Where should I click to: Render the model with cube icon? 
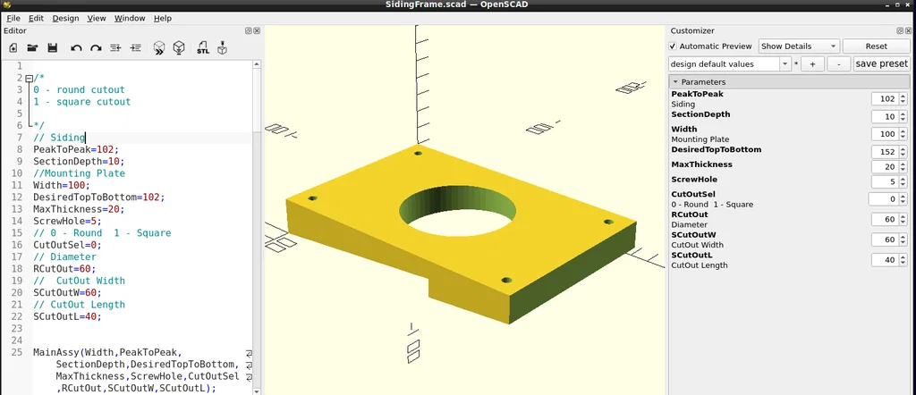coord(179,48)
